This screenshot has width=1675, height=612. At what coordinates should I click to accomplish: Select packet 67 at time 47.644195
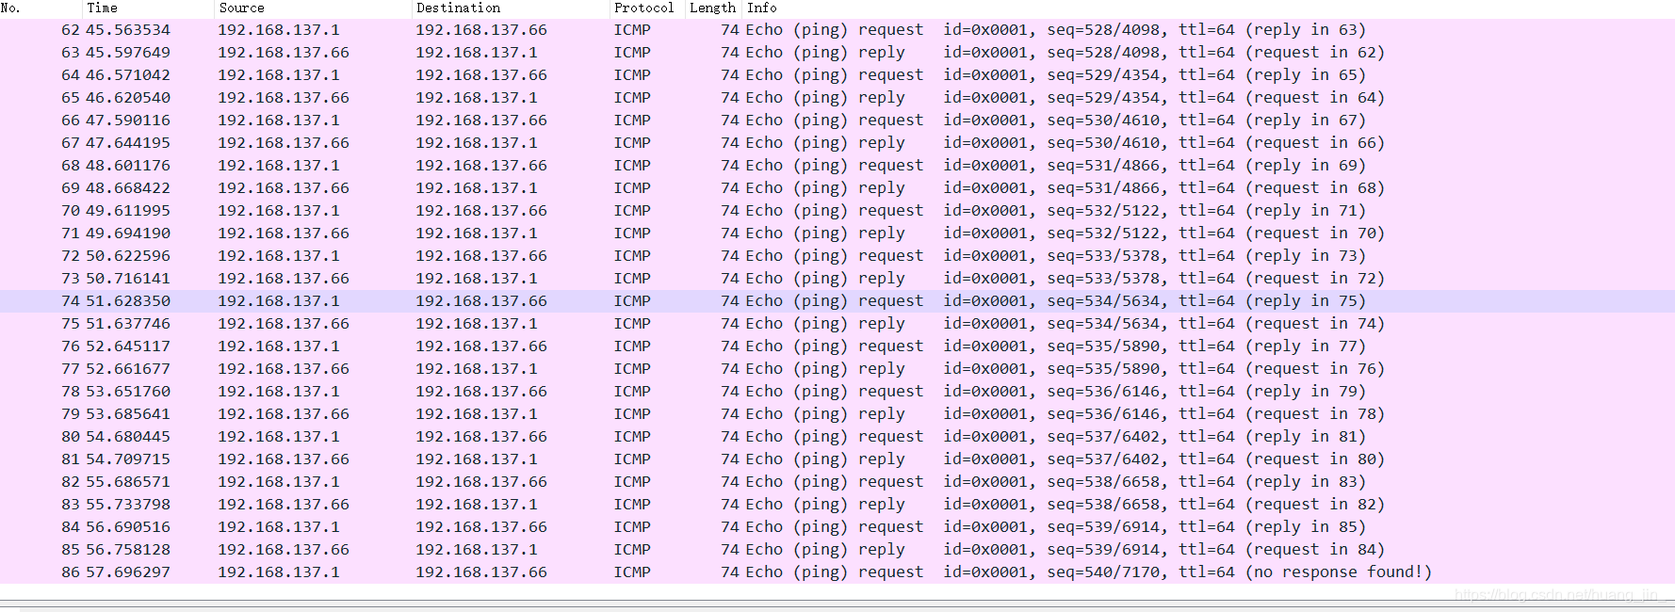(837, 143)
